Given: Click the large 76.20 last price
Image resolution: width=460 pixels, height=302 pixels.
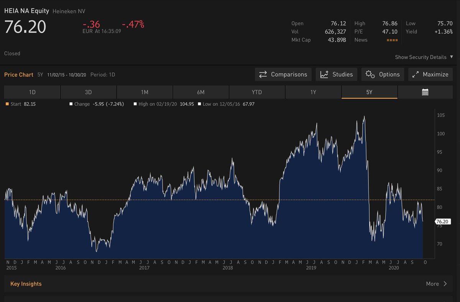Looking at the screenshot, I should (25, 27).
